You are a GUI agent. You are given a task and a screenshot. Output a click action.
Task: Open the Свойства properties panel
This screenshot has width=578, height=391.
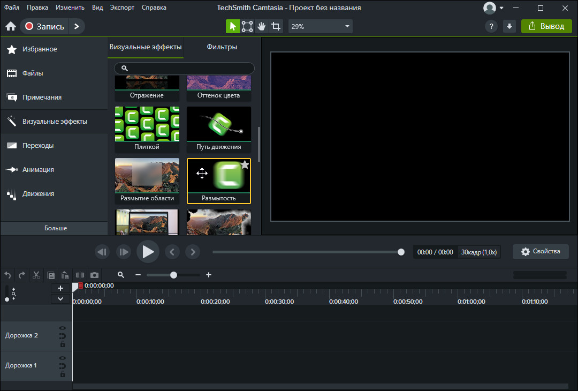(x=540, y=252)
